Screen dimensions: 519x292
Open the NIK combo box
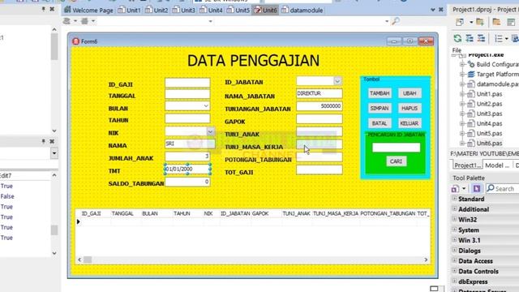210,132
